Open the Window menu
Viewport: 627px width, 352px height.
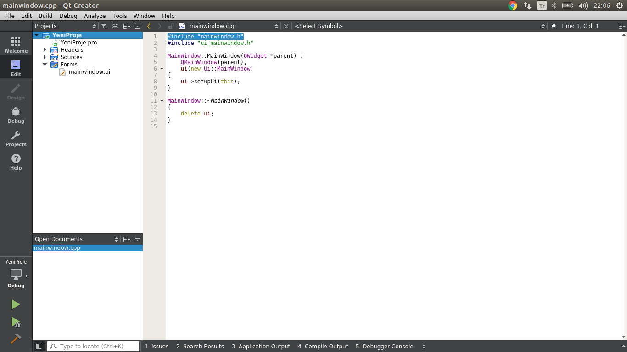[x=145, y=16]
